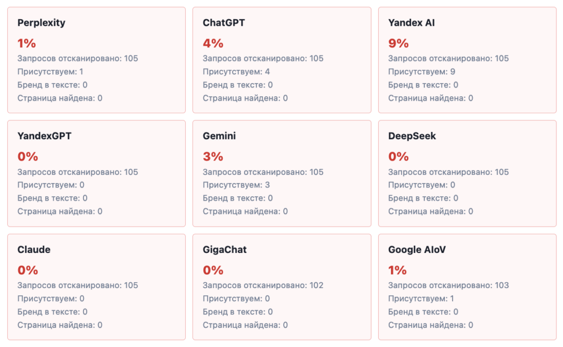Screen dimensions: 563x347
Task: Click 'Присутствуем: 4' in ChatGPT card
Action: [236, 72]
